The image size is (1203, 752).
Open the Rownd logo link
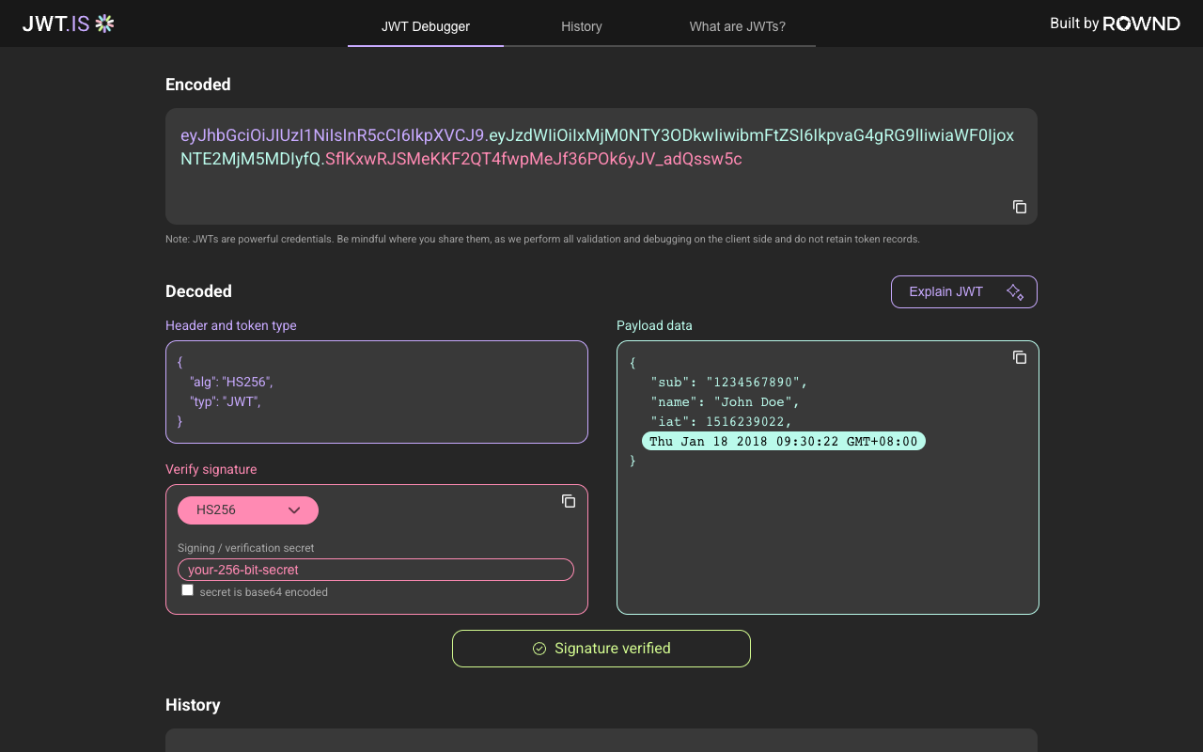1141,23
